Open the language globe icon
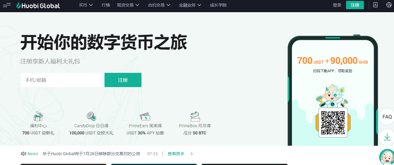Viewport: 394px width, 165px height. pos(389,5)
